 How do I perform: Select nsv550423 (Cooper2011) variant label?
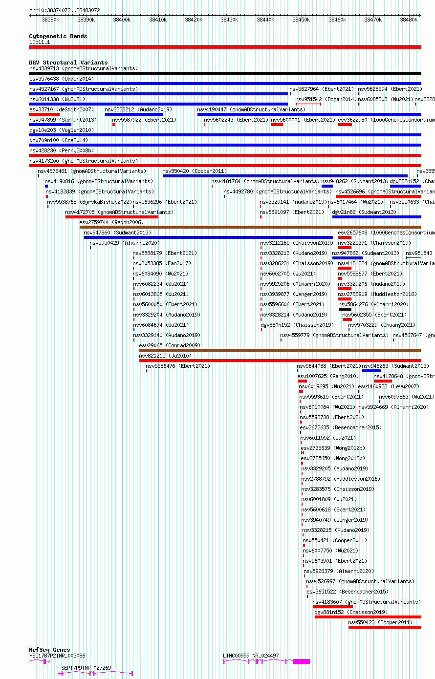click(x=381, y=622)
